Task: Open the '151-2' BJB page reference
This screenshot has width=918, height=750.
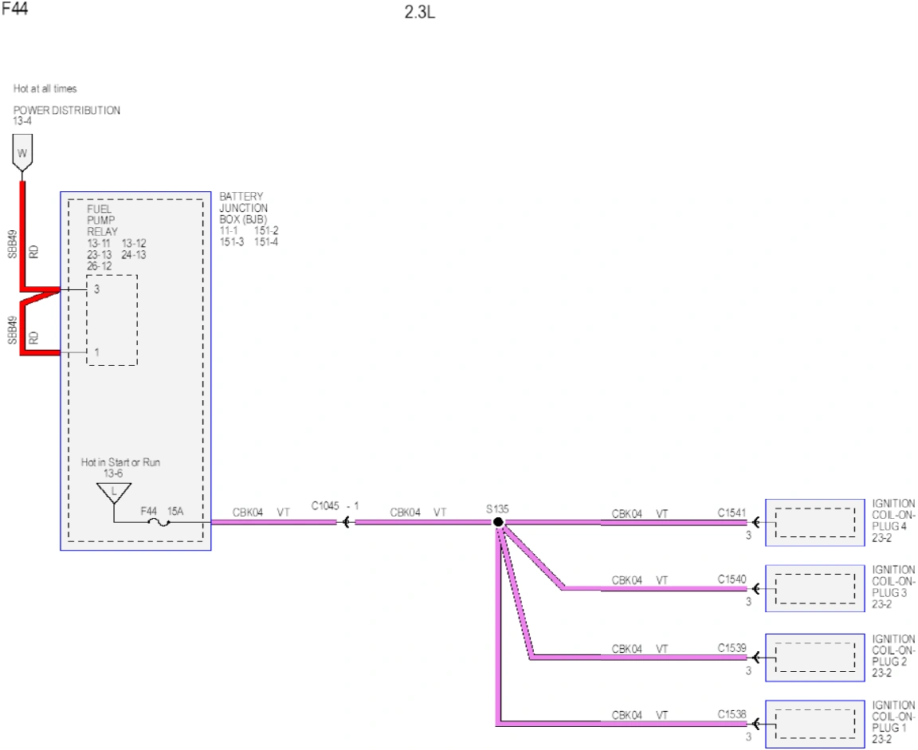Action: tap(266, 230)
